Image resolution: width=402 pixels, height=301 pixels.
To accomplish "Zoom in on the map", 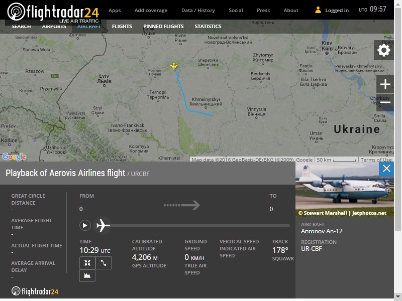I will 385,84.
